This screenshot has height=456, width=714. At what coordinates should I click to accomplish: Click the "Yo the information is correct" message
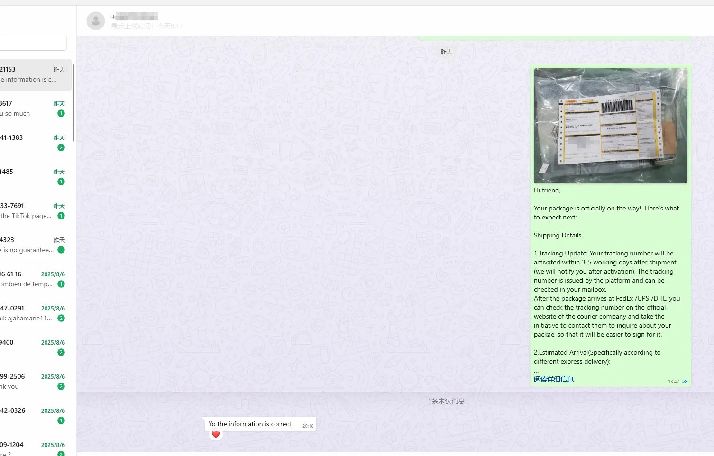click(x=250, y=424)
